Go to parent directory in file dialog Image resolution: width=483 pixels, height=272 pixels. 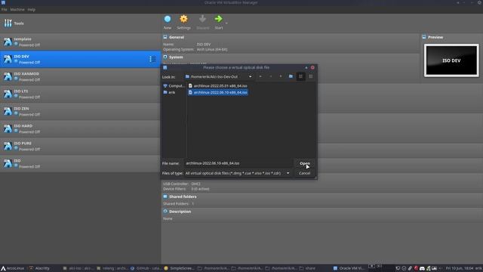click(x=281, y=76)
